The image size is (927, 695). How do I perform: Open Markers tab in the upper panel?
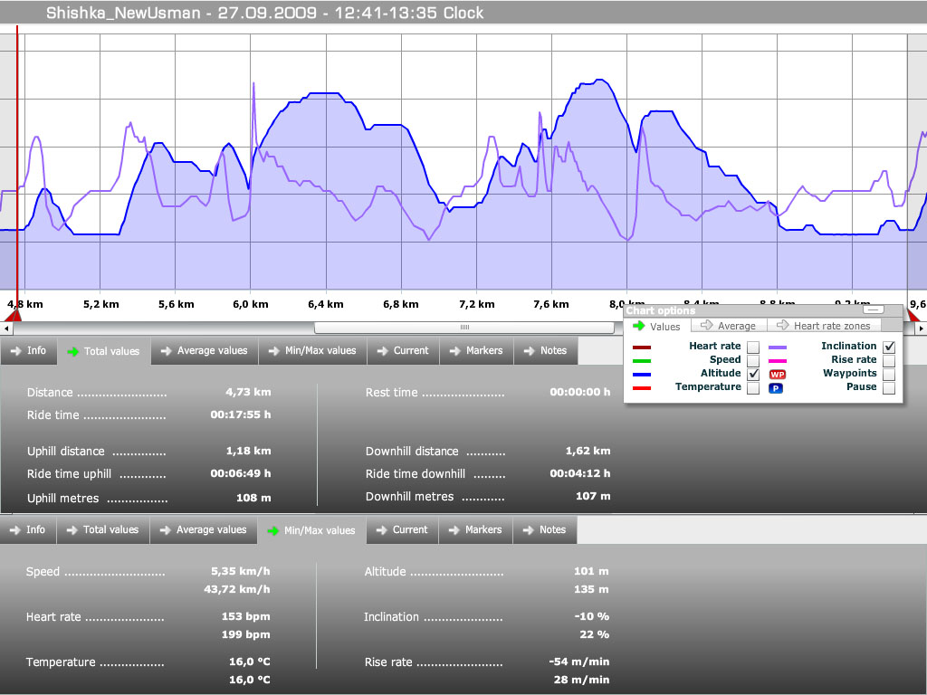476,351
